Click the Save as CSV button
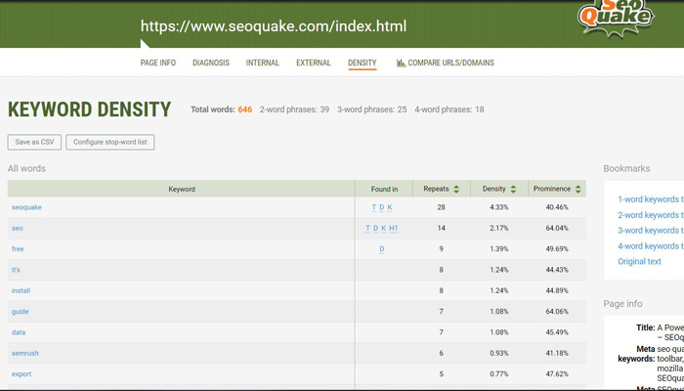Screen dimensions: 684x391 pos(34,142)
